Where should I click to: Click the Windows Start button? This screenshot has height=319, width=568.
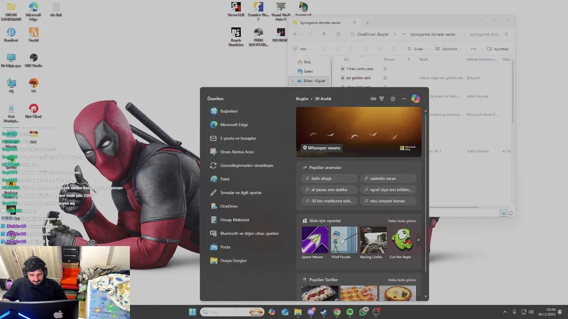pos(193,312)
